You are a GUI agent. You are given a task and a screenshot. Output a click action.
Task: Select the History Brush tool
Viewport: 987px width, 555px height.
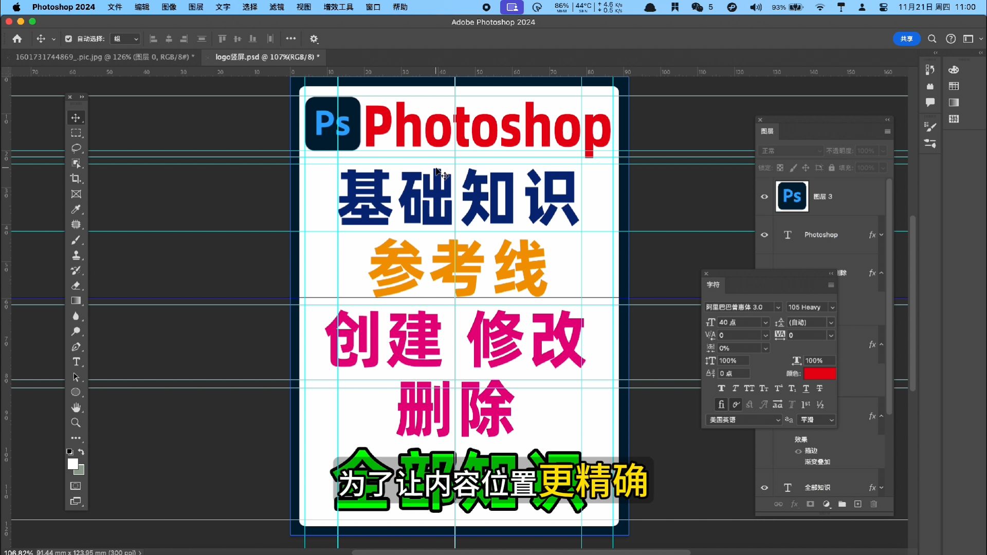pos(76,270)
